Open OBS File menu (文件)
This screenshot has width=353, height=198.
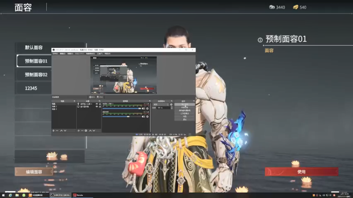click(x=55, y=54)
